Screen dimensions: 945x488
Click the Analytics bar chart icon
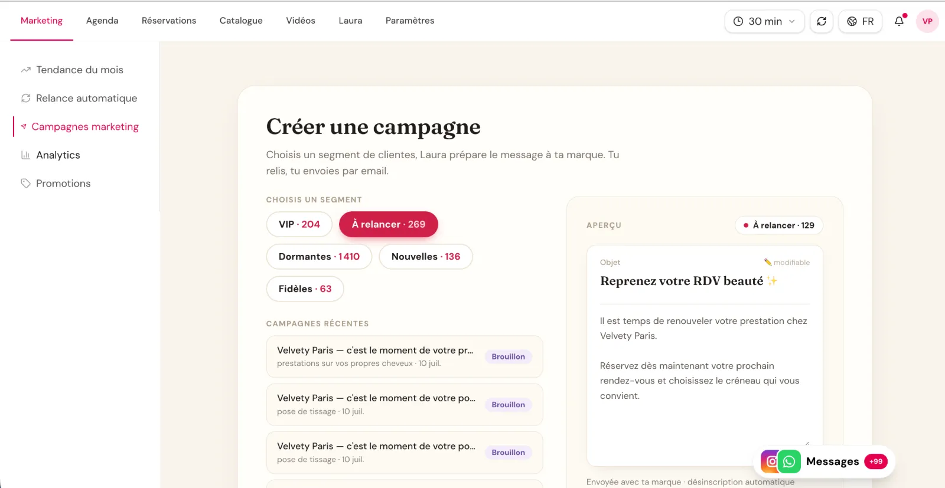point(25,155)
